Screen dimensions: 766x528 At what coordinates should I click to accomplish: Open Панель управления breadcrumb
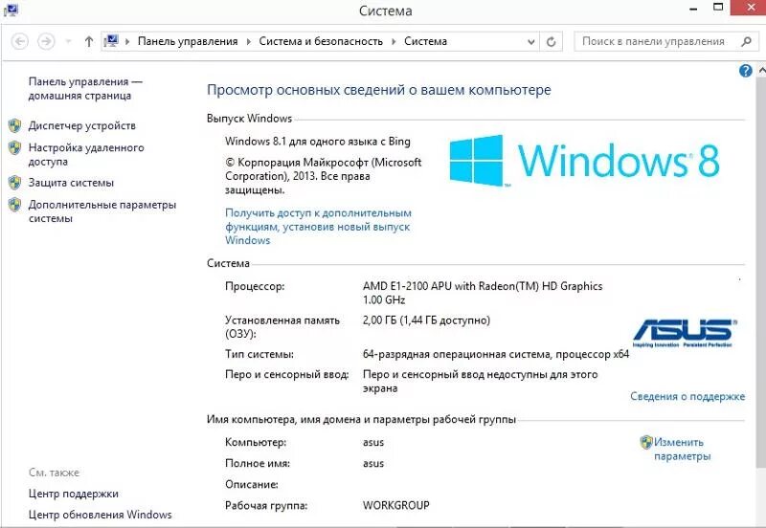coord(188,41)
